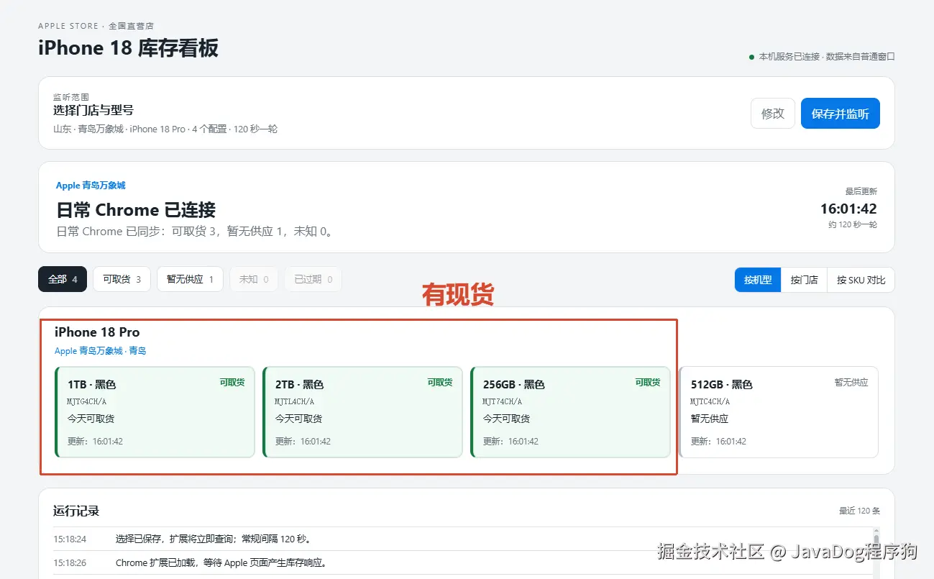Click 可取货 badge on 256GB card
The image size is (934, 579).
(648, 383)
